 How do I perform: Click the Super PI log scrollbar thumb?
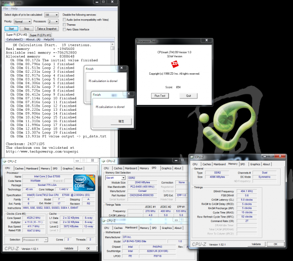(112, 48)
